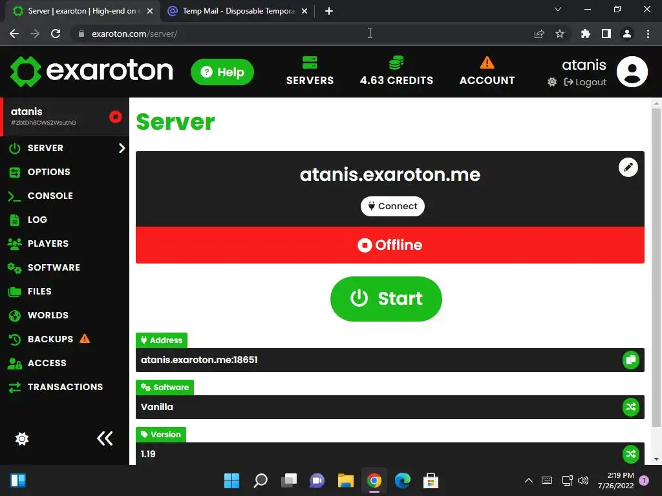Close the Temp Mail tab
Viewport: 662px width, 496px height.
click(304, 11)
